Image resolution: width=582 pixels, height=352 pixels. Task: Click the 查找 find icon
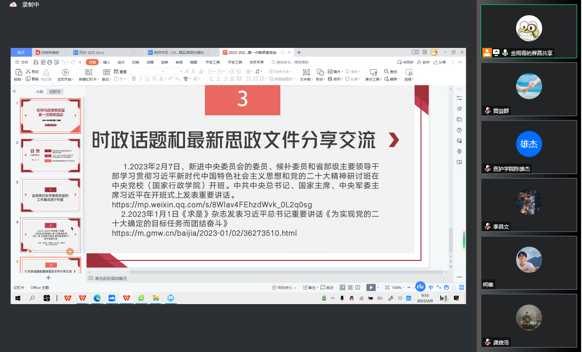click(387, 72)
